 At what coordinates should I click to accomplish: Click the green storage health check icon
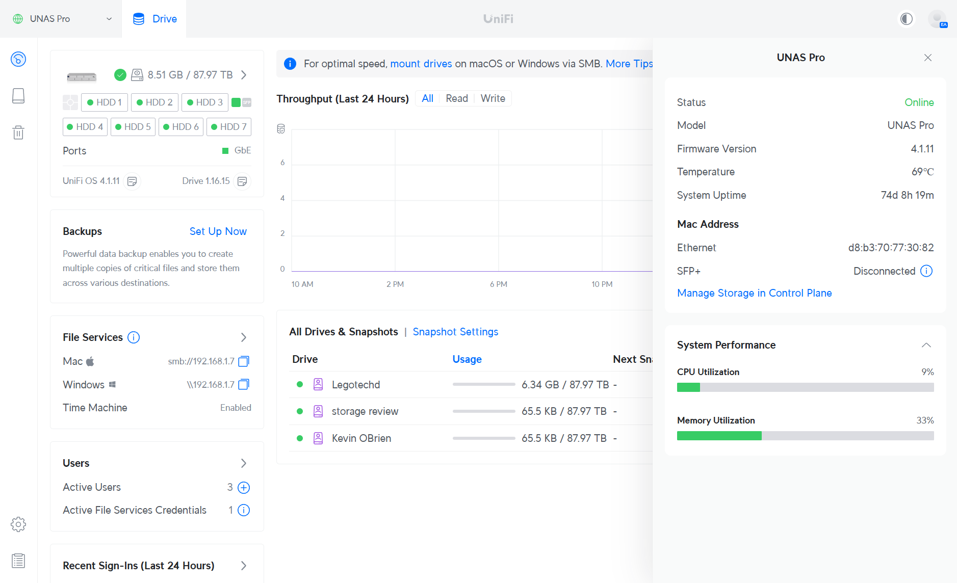[x=120, y=75]
